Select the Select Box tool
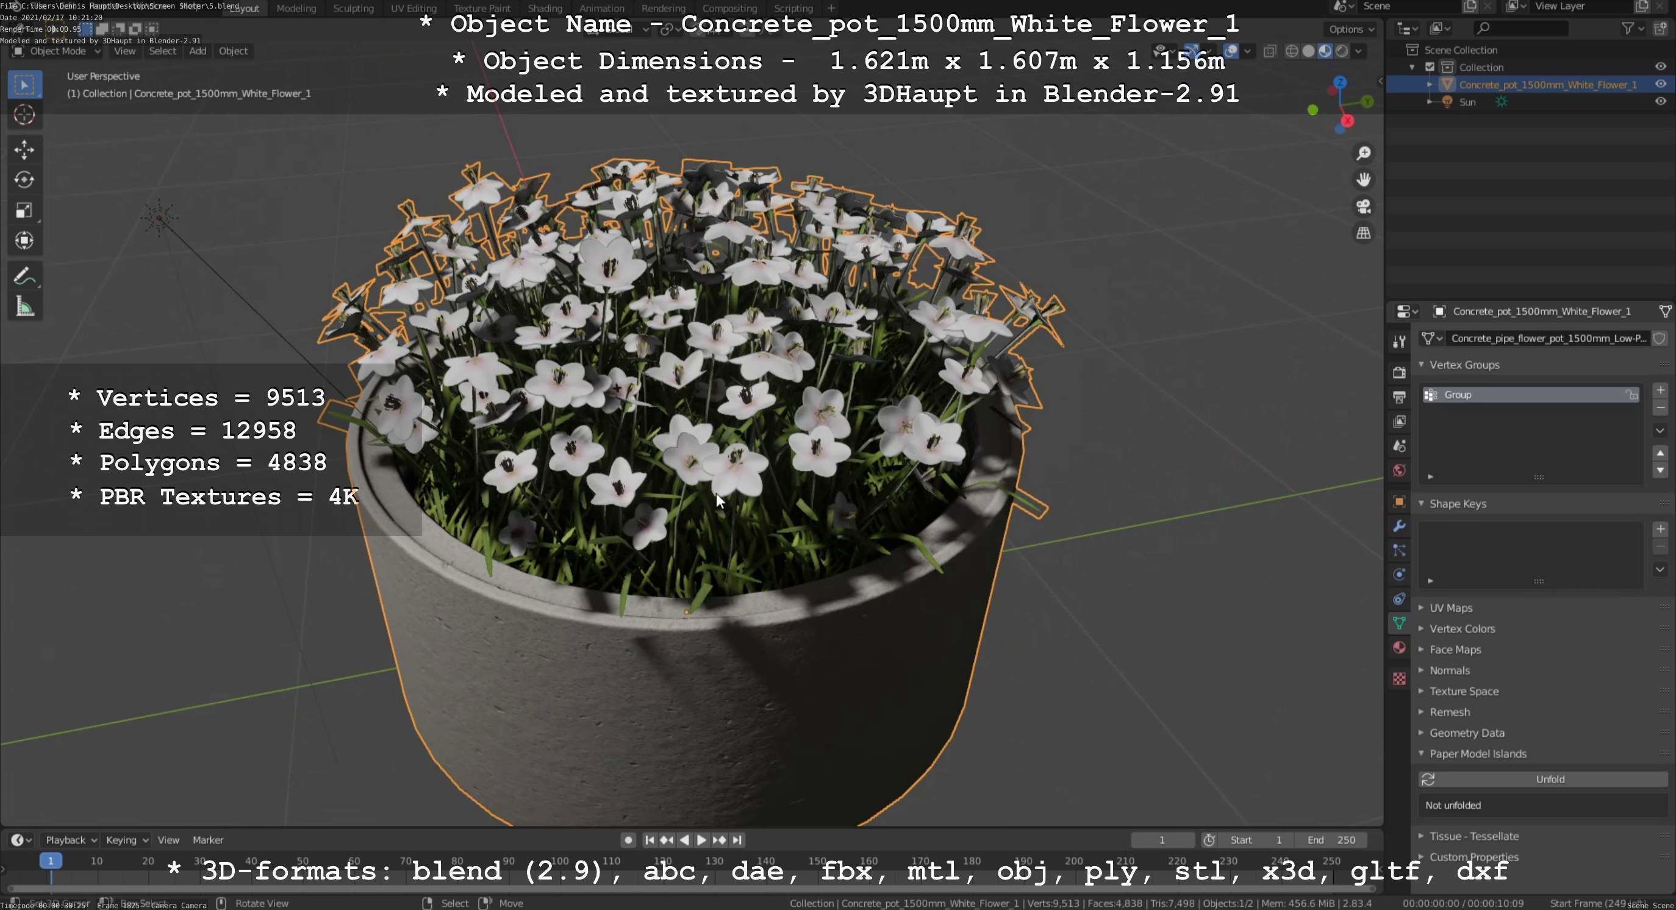Screen dimensions: 1676x910 click(25, 85)
